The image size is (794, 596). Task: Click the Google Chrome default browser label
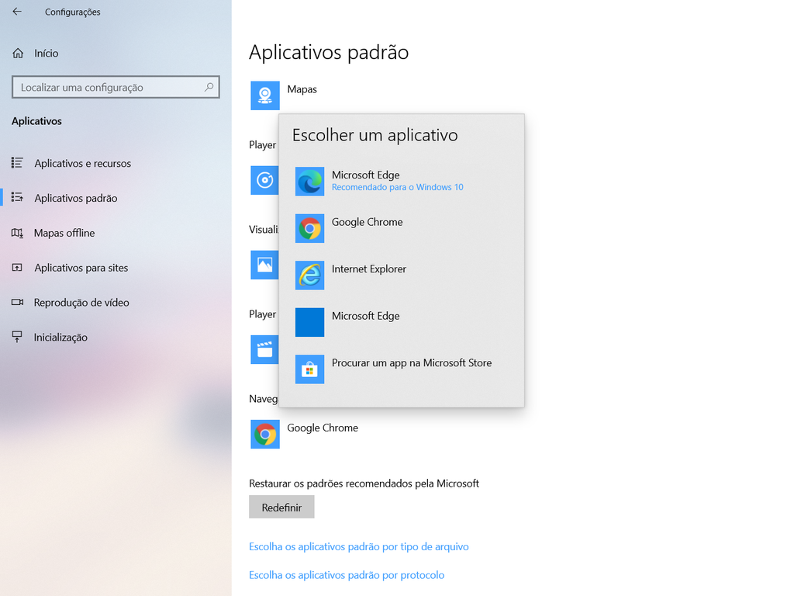(x=323, y=428)
